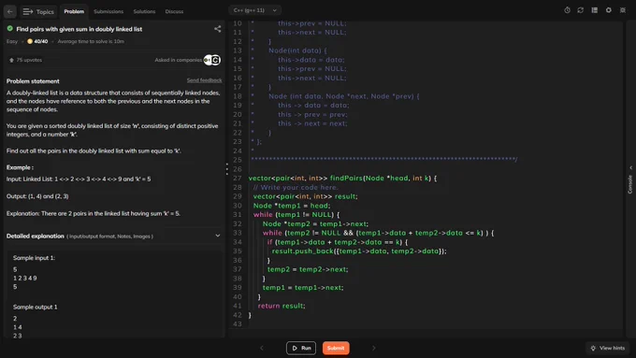Click the back arrow button
The width and height of the screenshot is (636, 358).
click(9, 11)
